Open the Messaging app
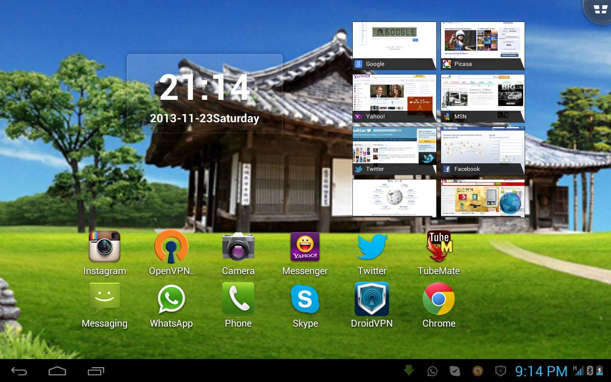This screenshot has width=611, height=382. [x=104, y=299]
